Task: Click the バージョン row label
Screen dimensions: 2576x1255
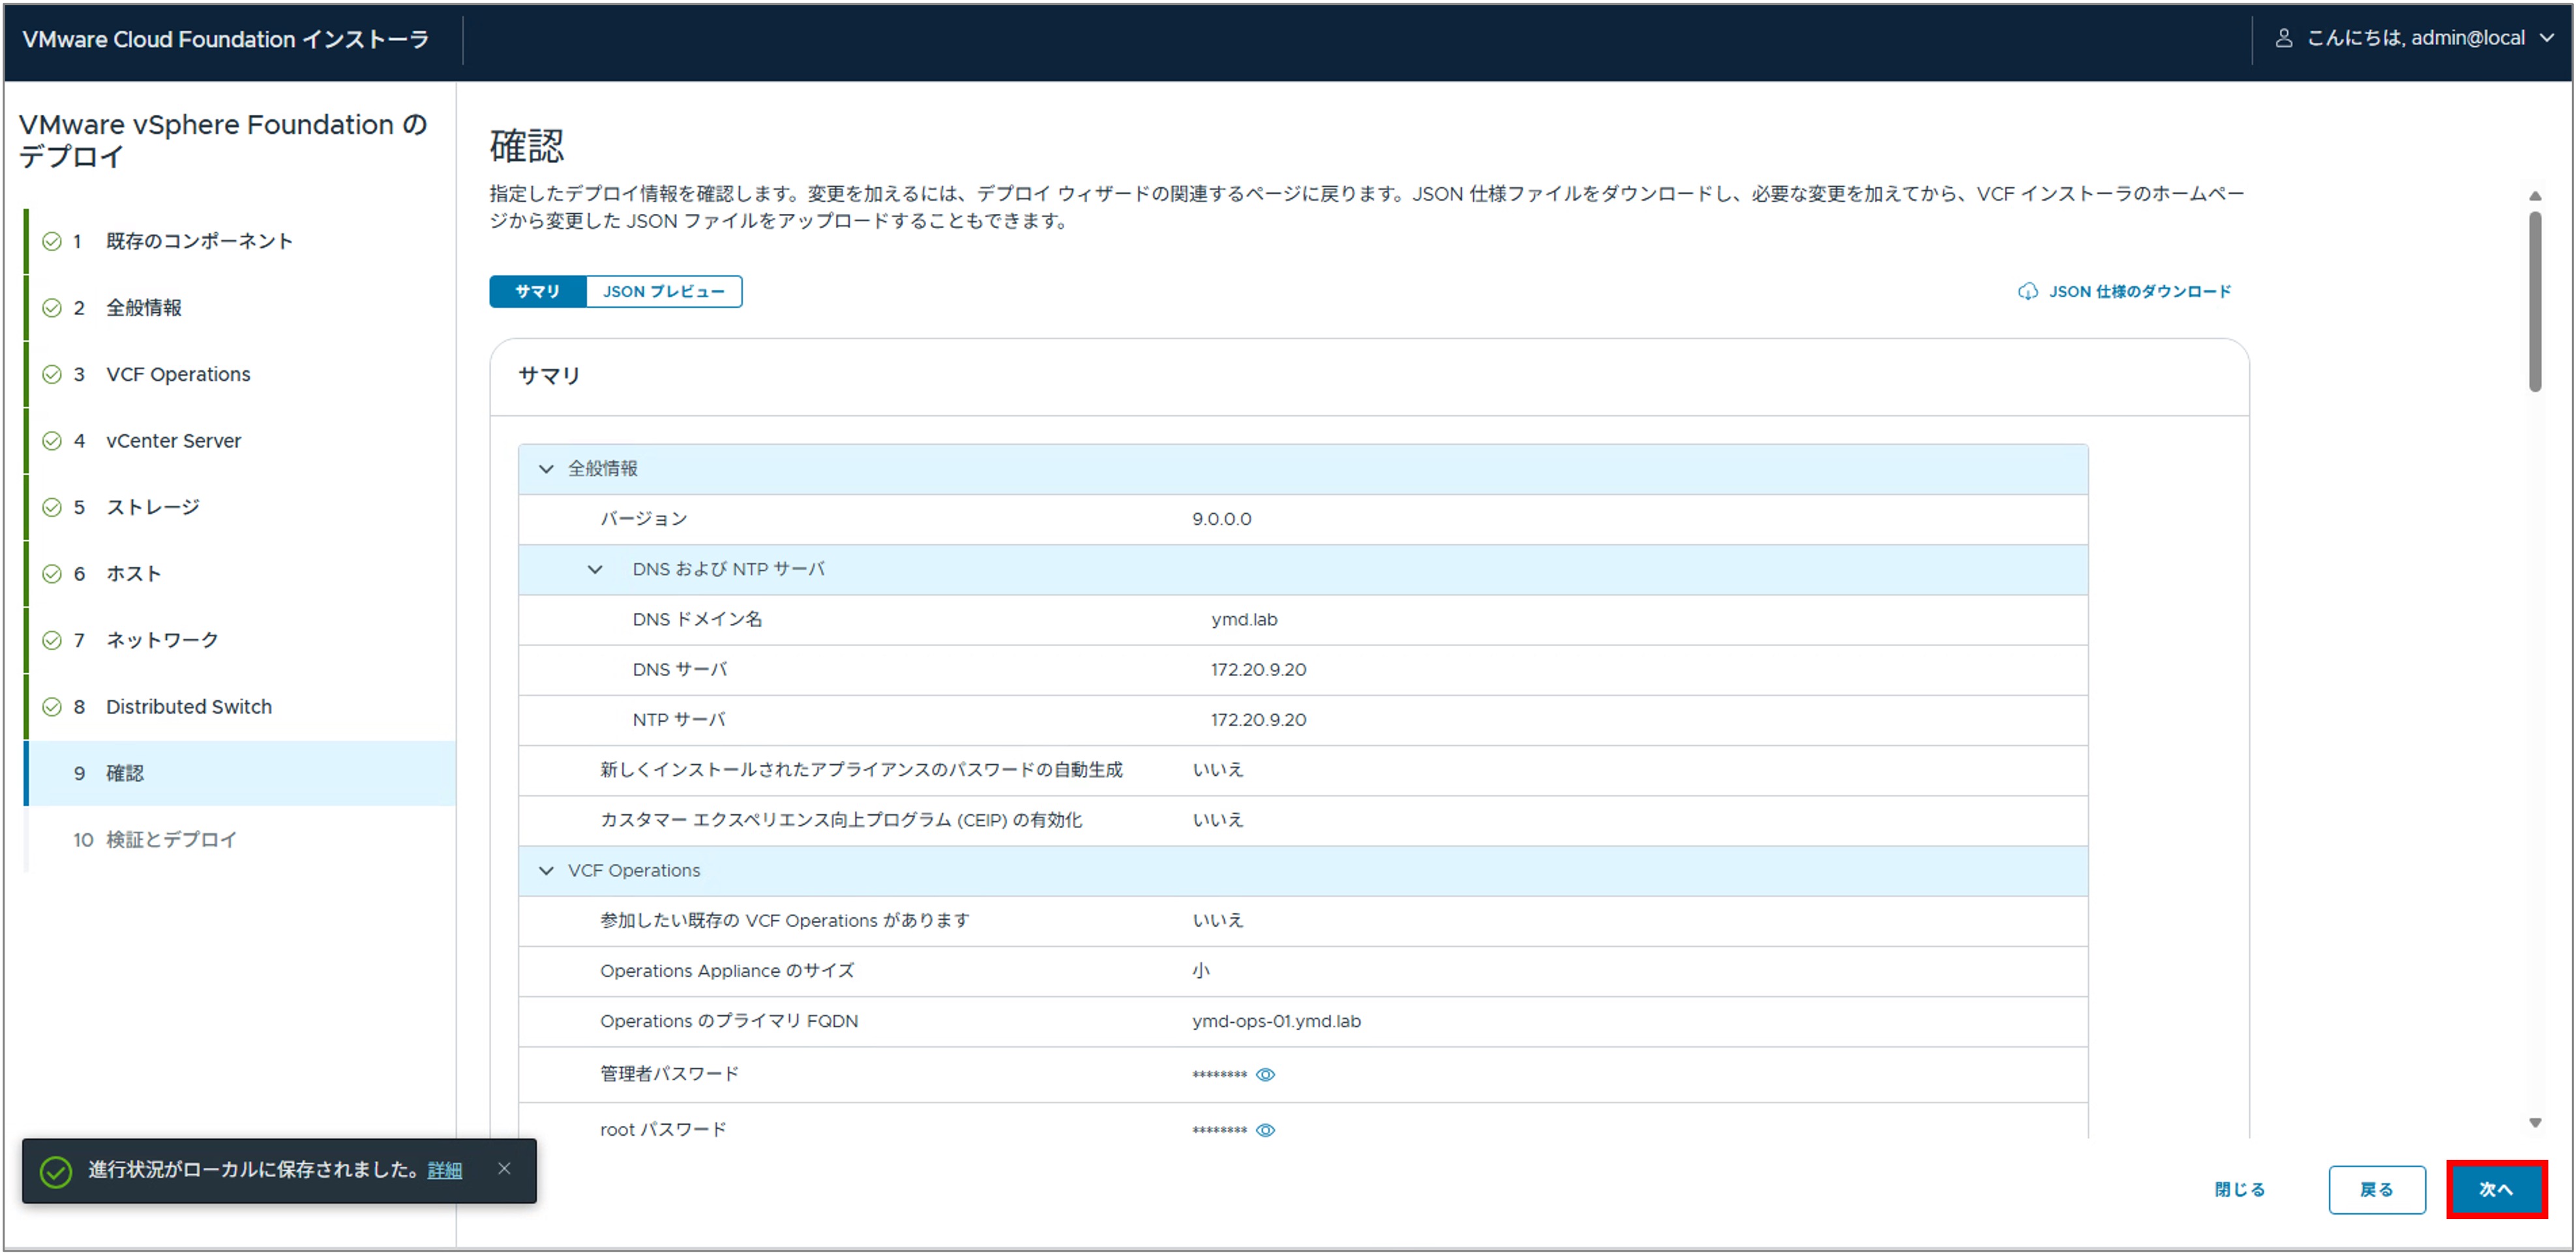Action: (644, 519)
